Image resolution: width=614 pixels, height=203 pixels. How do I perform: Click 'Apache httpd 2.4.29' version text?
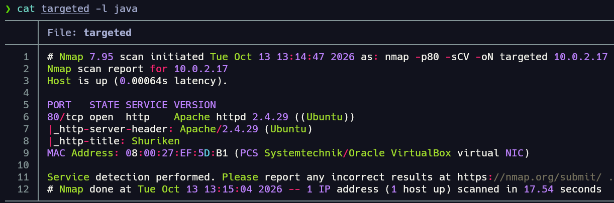231,117
